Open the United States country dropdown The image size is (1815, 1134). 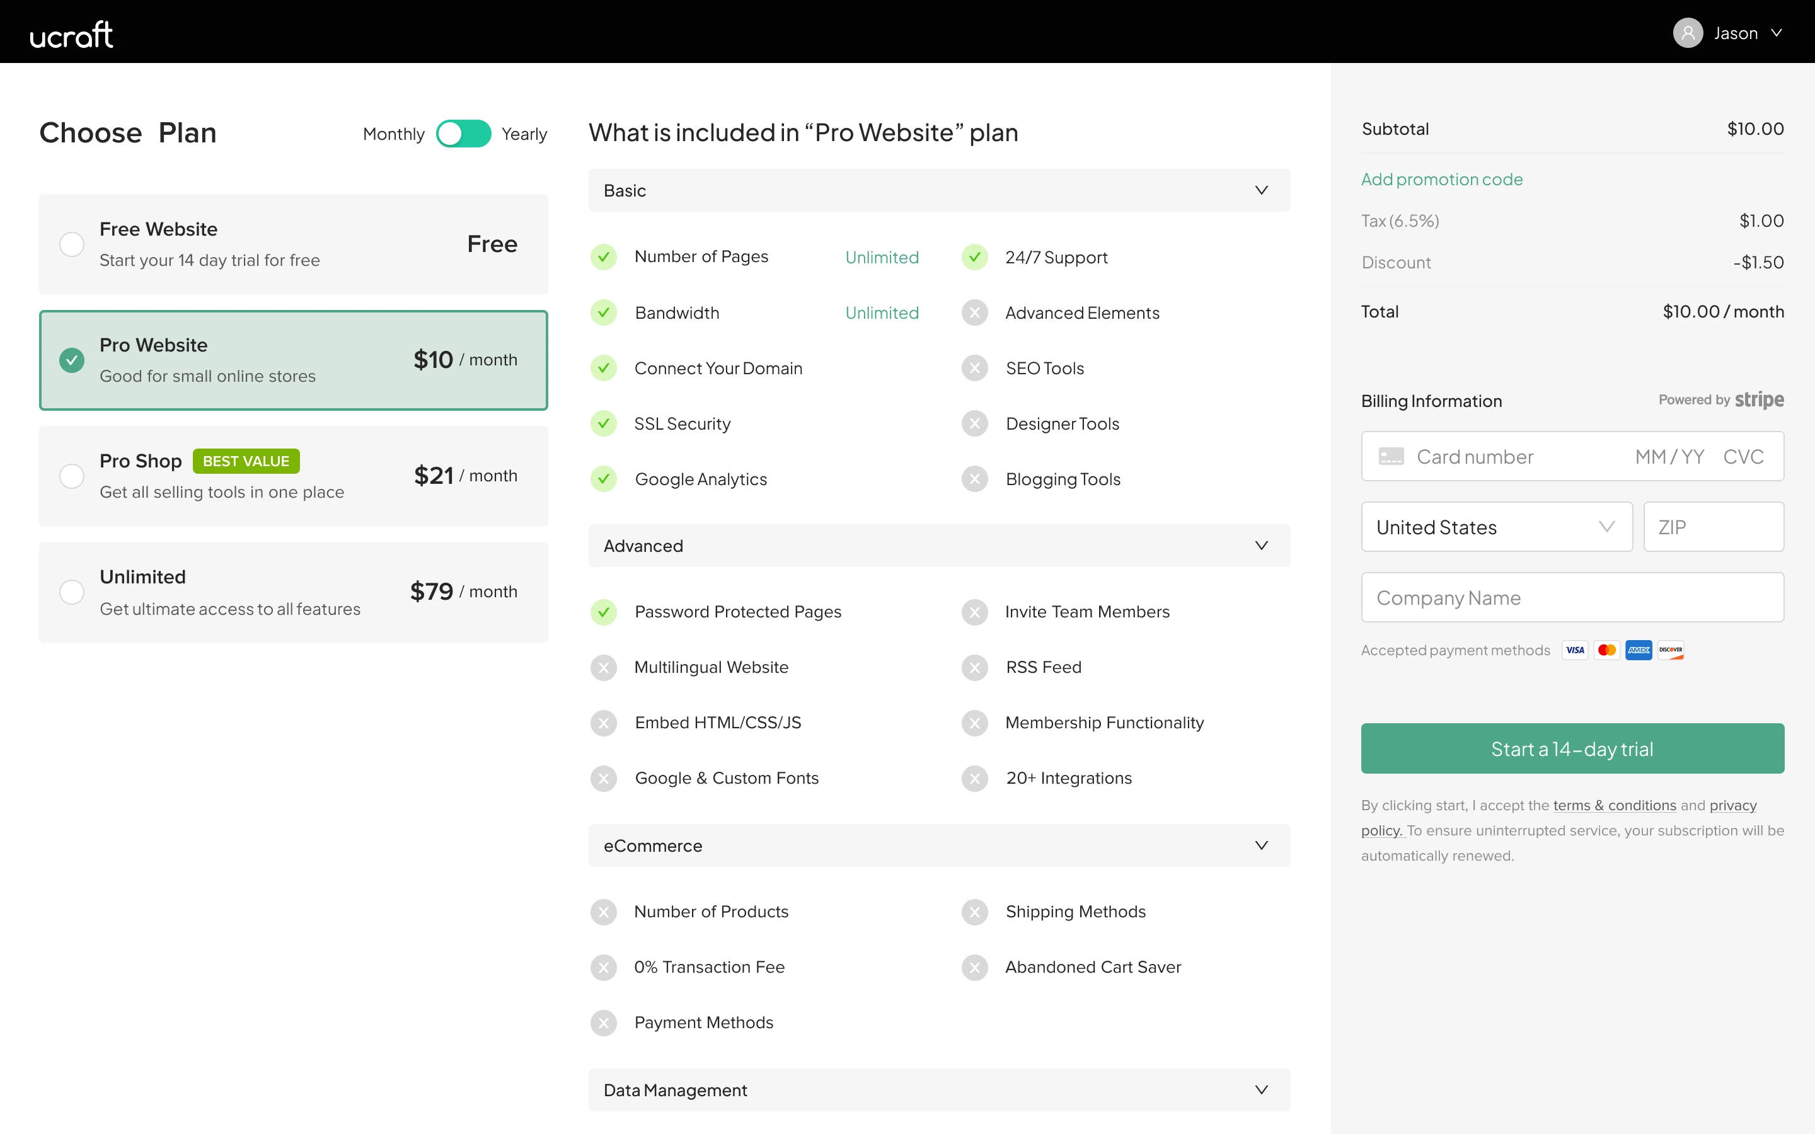[1496, 527]
